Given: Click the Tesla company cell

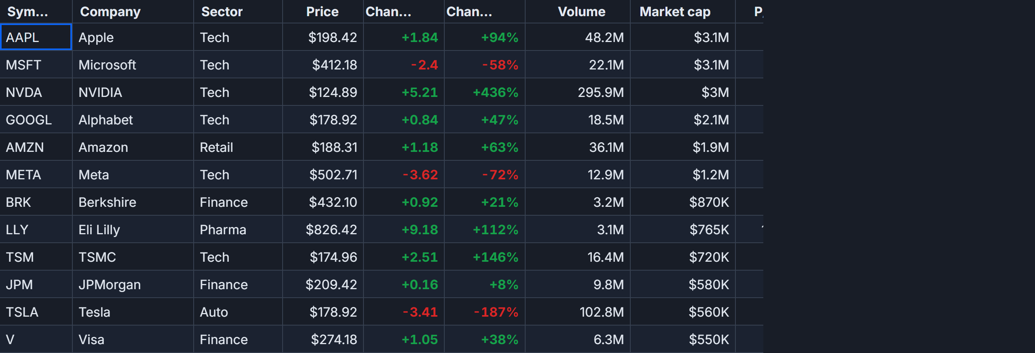Looking at the screenshot, I should [x=133, y=312].
